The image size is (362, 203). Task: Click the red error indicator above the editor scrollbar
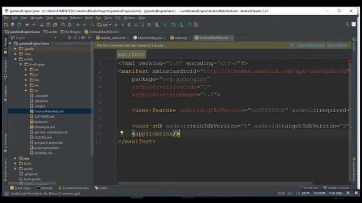(x=350, y=61)
